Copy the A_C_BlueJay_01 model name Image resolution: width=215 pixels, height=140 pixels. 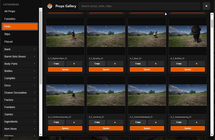tap(97, 63)
